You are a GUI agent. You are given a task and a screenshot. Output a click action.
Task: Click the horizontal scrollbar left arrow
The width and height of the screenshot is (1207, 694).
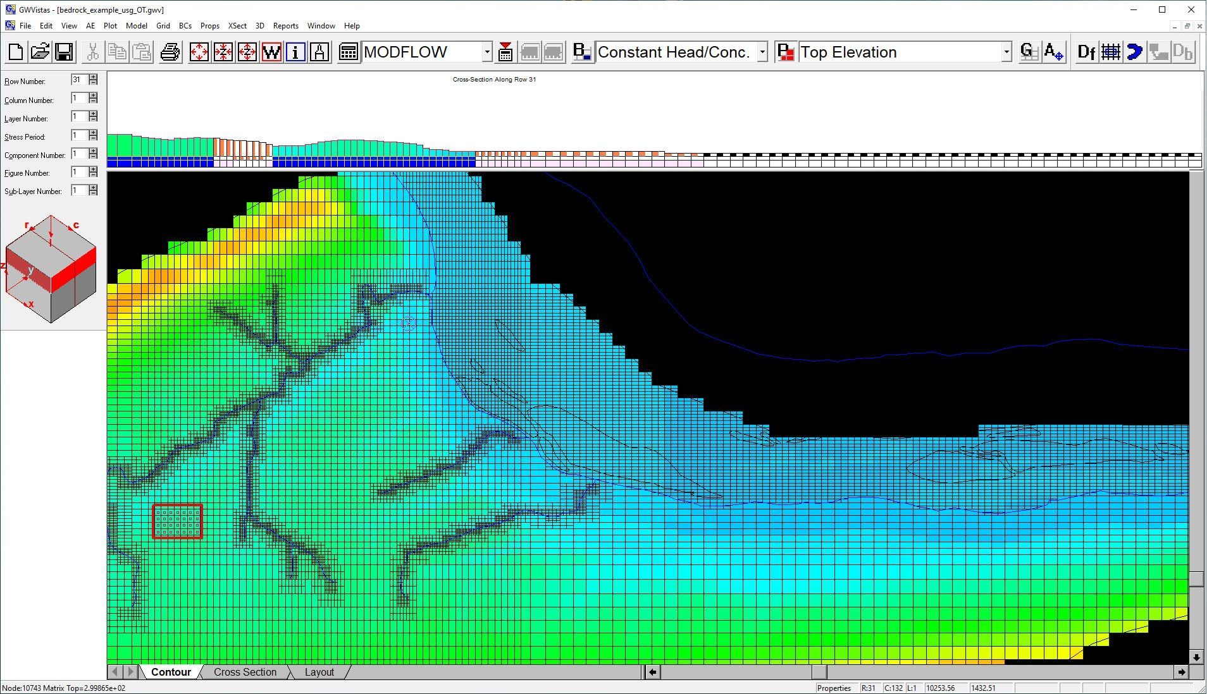tap(652, 672)
